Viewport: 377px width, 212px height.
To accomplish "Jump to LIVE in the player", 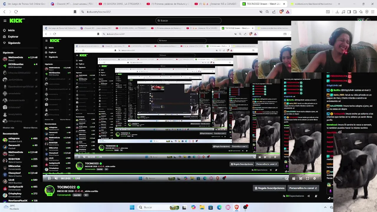I will pyautogui.click(x=77, y=178).
